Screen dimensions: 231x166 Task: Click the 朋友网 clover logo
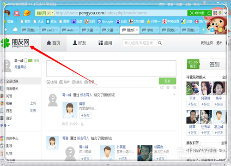(15, 43)
